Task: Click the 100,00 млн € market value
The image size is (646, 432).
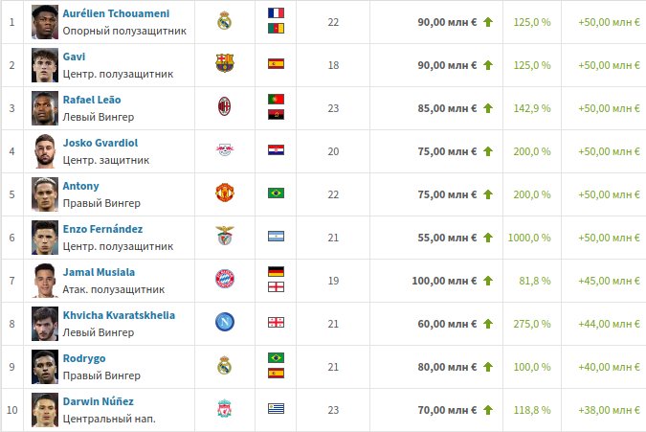Action: coord(444,281)
